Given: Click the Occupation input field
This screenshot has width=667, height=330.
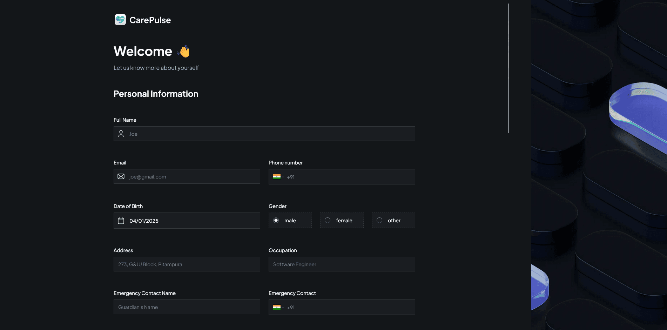Looking at the screenshot, I should [x=342, y=264].
